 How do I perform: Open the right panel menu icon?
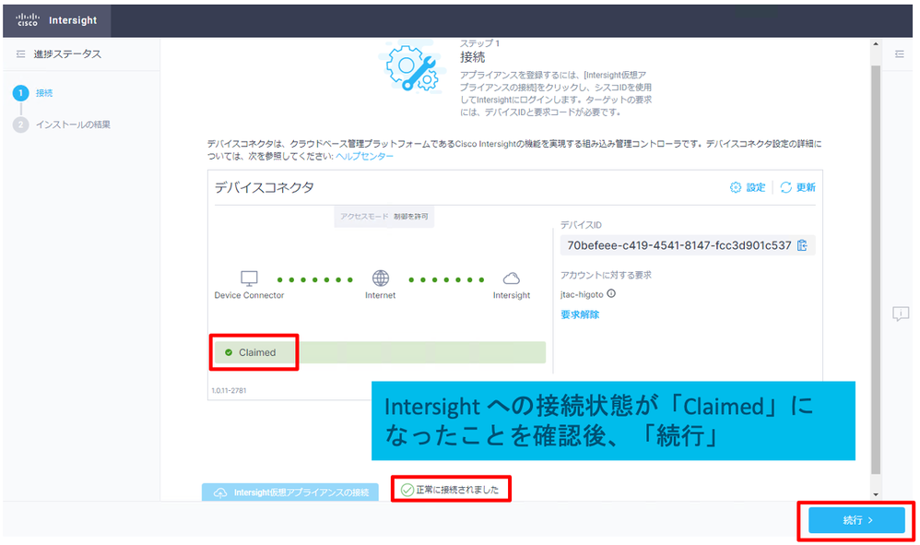coord(900,54)
